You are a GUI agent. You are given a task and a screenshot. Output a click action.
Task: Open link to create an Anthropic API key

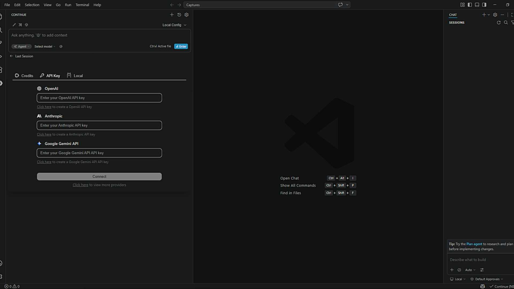tap(44, 135)
